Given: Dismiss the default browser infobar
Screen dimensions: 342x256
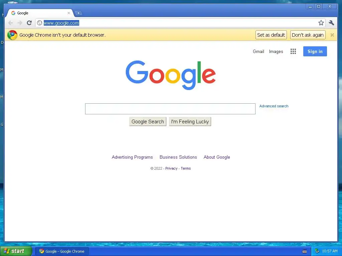Looking at the screenshot, I should click(332, 35).
